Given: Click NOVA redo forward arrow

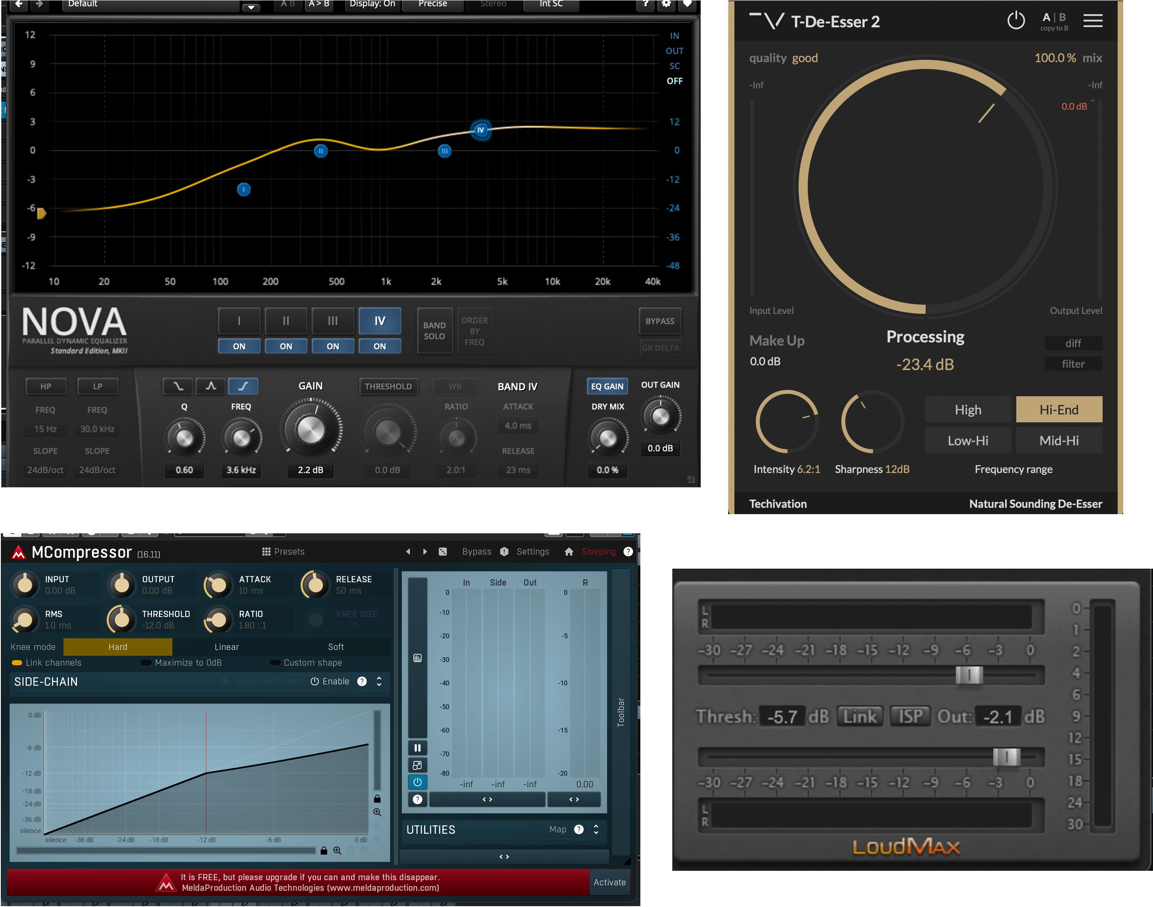Looking at the screenshot, I should click(x=39, y=4).
